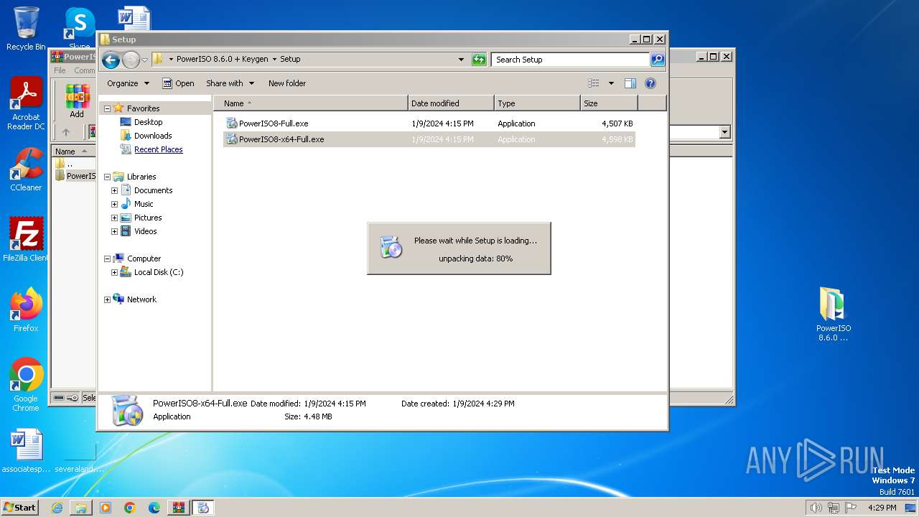Collapse the Favorites tree section
This screenshot has width=919, height=517.
pos(108,108)
